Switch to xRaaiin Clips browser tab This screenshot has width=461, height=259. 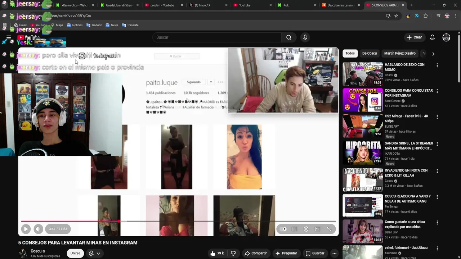point(74,5)
